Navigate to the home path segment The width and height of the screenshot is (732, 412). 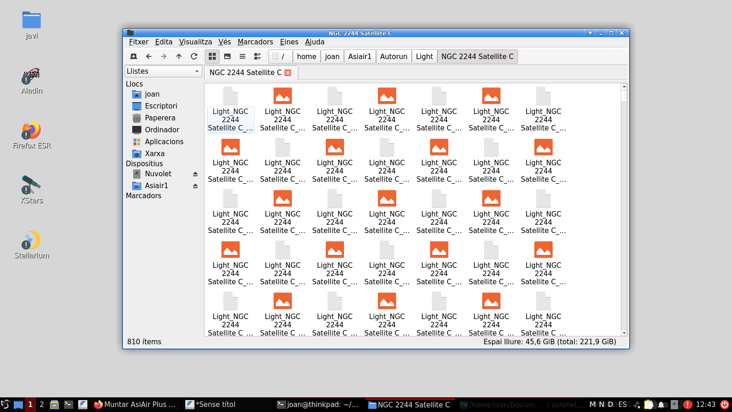pos(307,56)
